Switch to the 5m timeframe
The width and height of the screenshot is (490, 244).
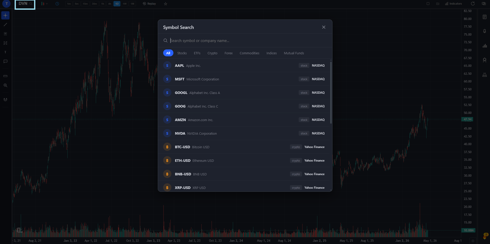[x=77, y=4]
